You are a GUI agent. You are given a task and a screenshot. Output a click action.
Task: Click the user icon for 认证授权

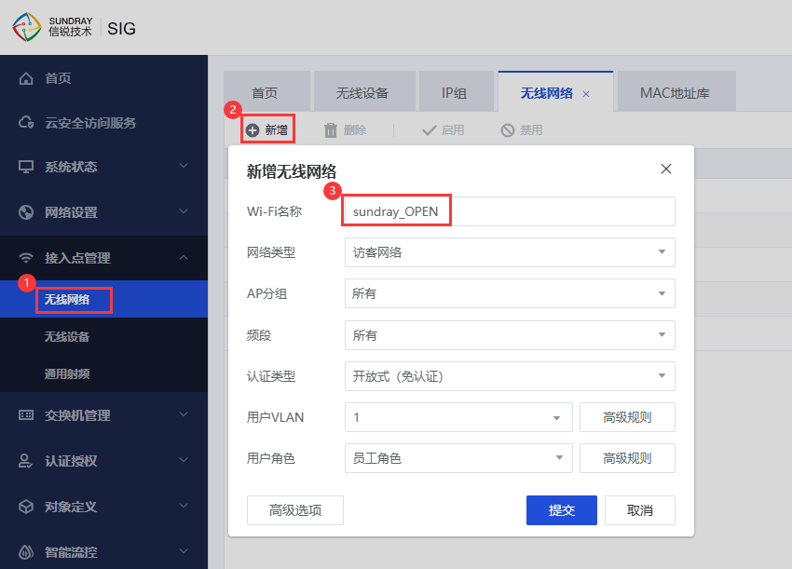point(26,460)
